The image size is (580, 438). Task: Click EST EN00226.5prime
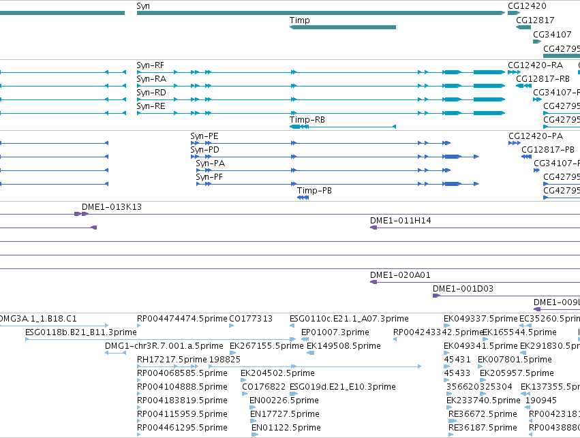tap(284, 401)
